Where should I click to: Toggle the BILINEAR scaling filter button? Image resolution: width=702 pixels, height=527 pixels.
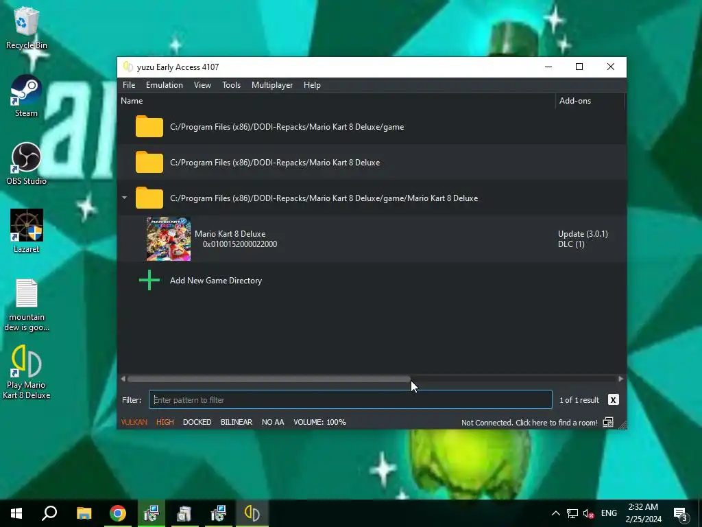point(237,422)
